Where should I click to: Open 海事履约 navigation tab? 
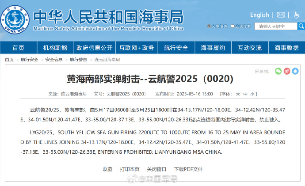point(213,48)
